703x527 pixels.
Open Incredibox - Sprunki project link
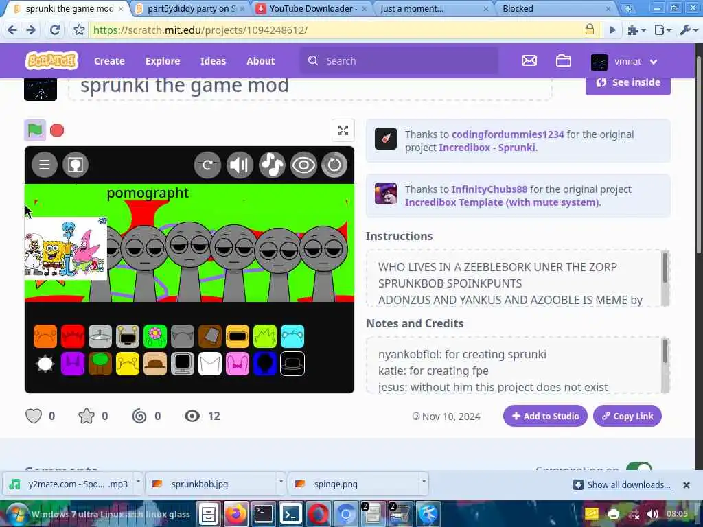tap(487, 148)
